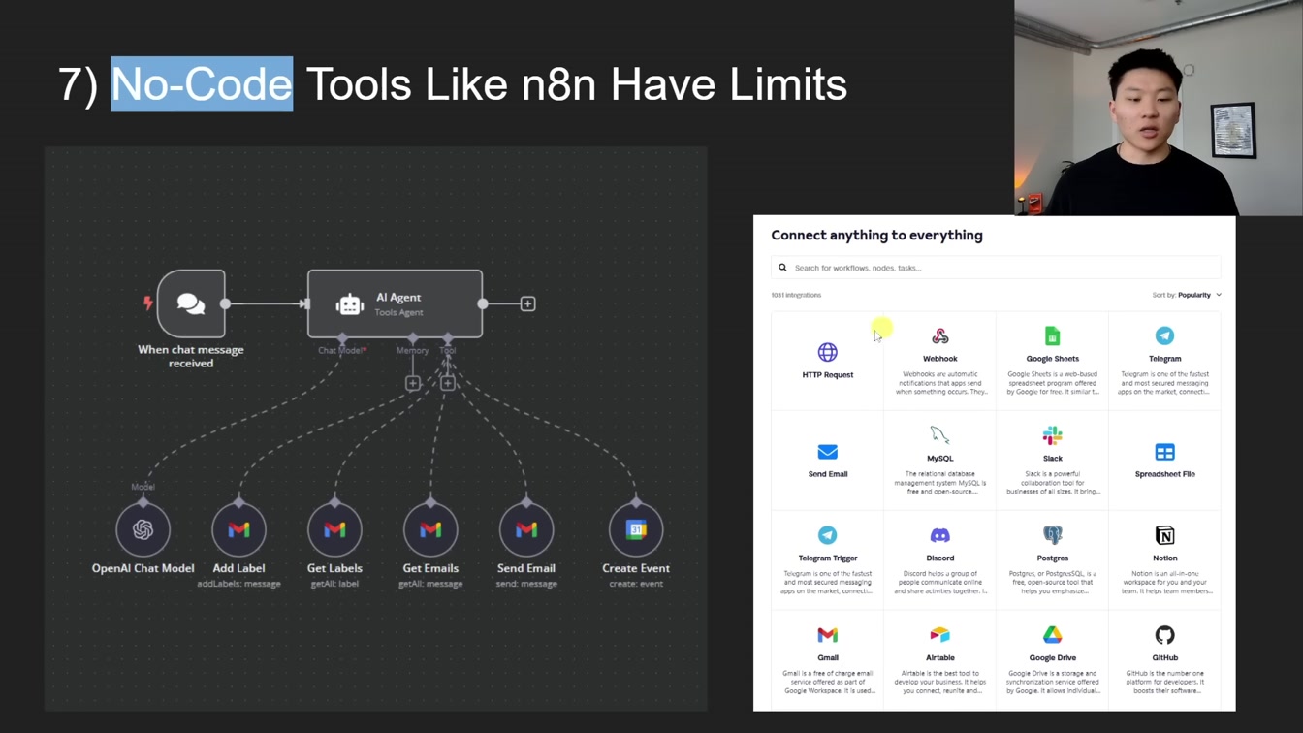The height and width of the screenshot is (733, 1303).
Task: Click the 'Tools Agent' subtitle text
Action: [398, 312]
